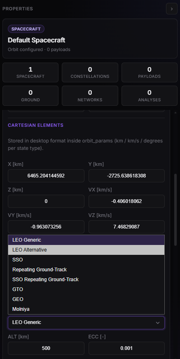The image size is (180, 359).
Task: Edit the VX [km/s] velocity field
Action: coord(126,201)
